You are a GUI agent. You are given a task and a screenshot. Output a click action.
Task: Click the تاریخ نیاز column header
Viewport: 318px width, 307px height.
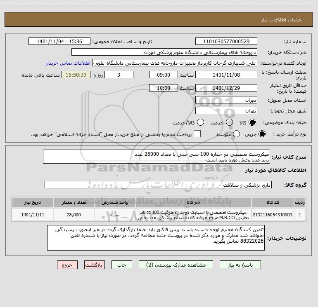(33, 202)
